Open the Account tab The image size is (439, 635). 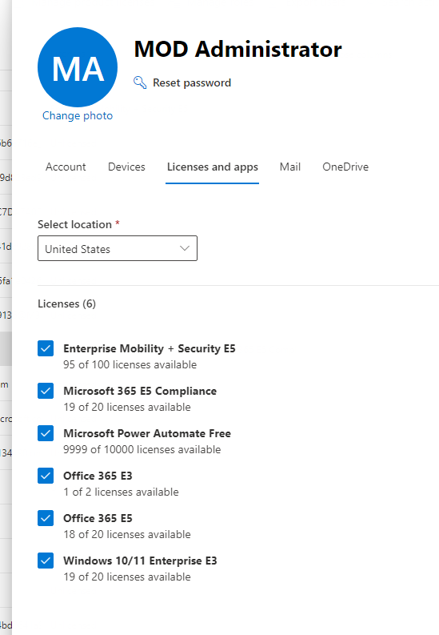66,167
